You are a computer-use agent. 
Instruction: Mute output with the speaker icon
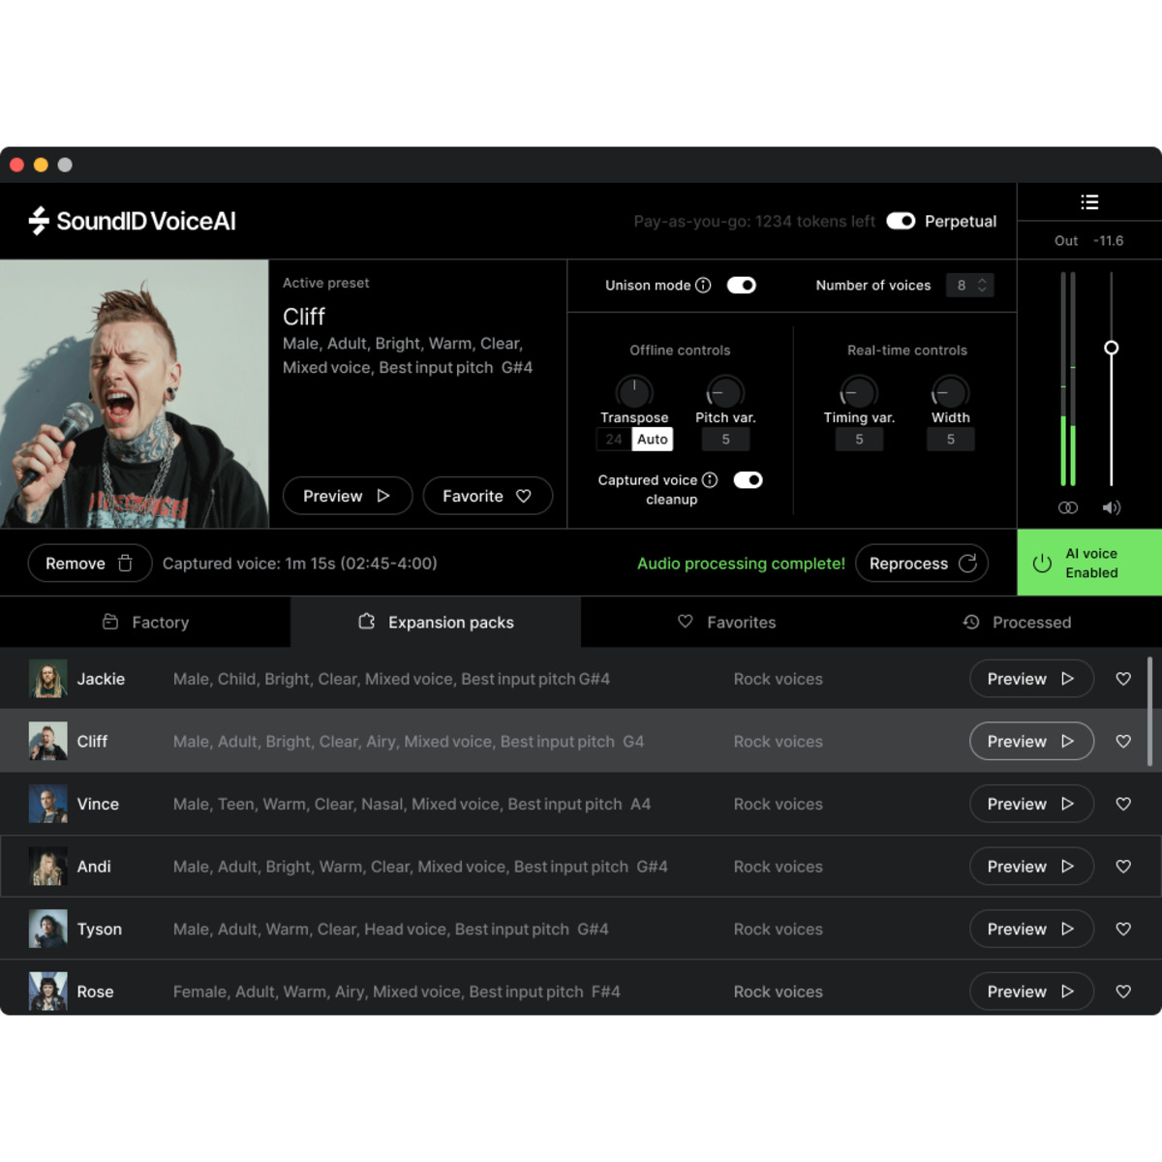[1112, 507]
